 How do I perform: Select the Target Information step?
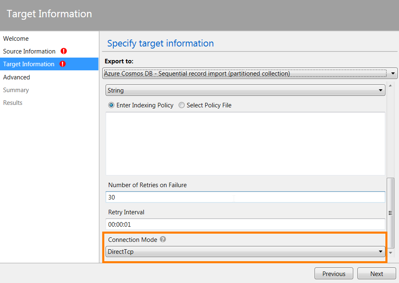coord(29,64)
